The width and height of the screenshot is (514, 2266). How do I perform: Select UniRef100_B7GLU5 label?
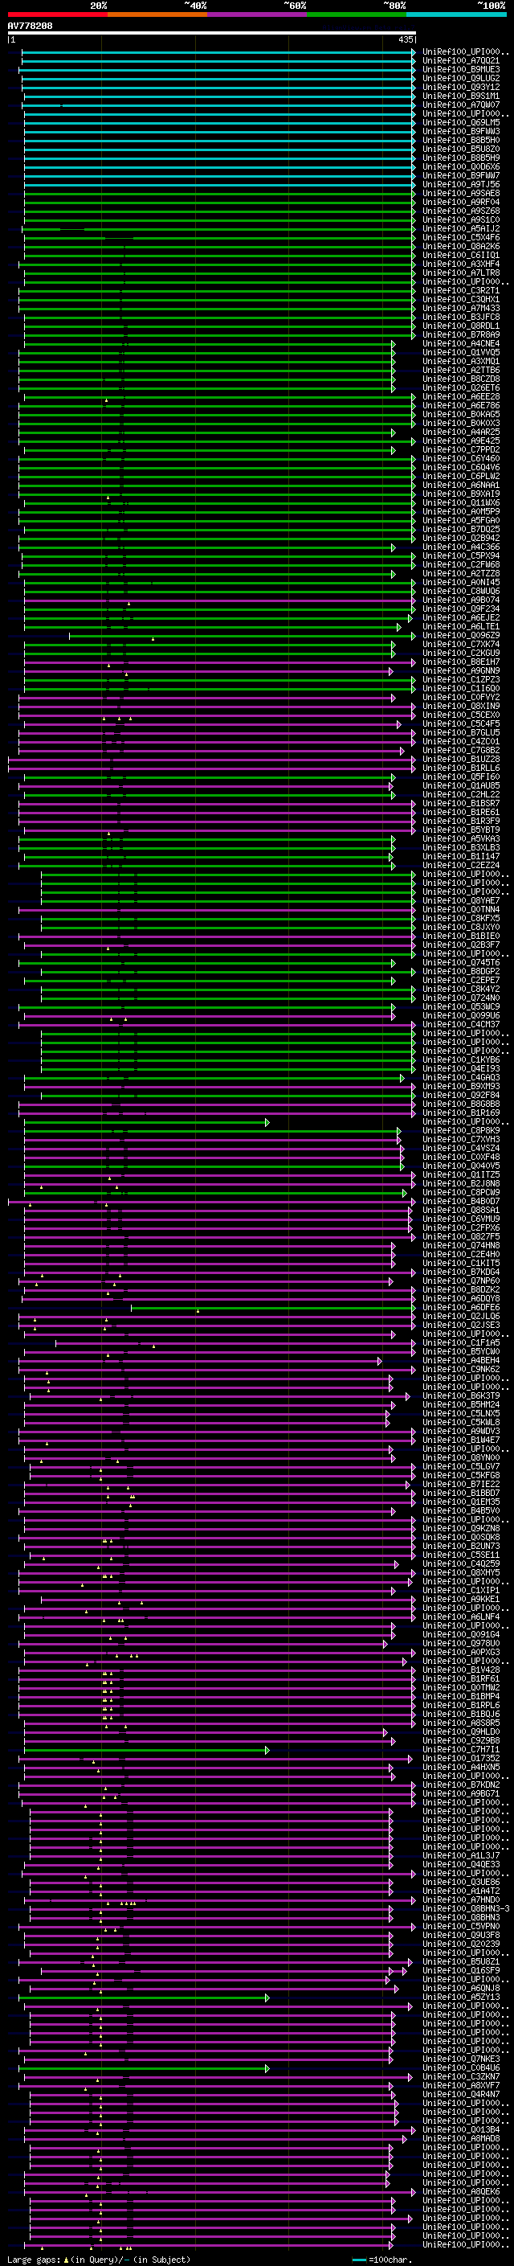coord(461,733)
